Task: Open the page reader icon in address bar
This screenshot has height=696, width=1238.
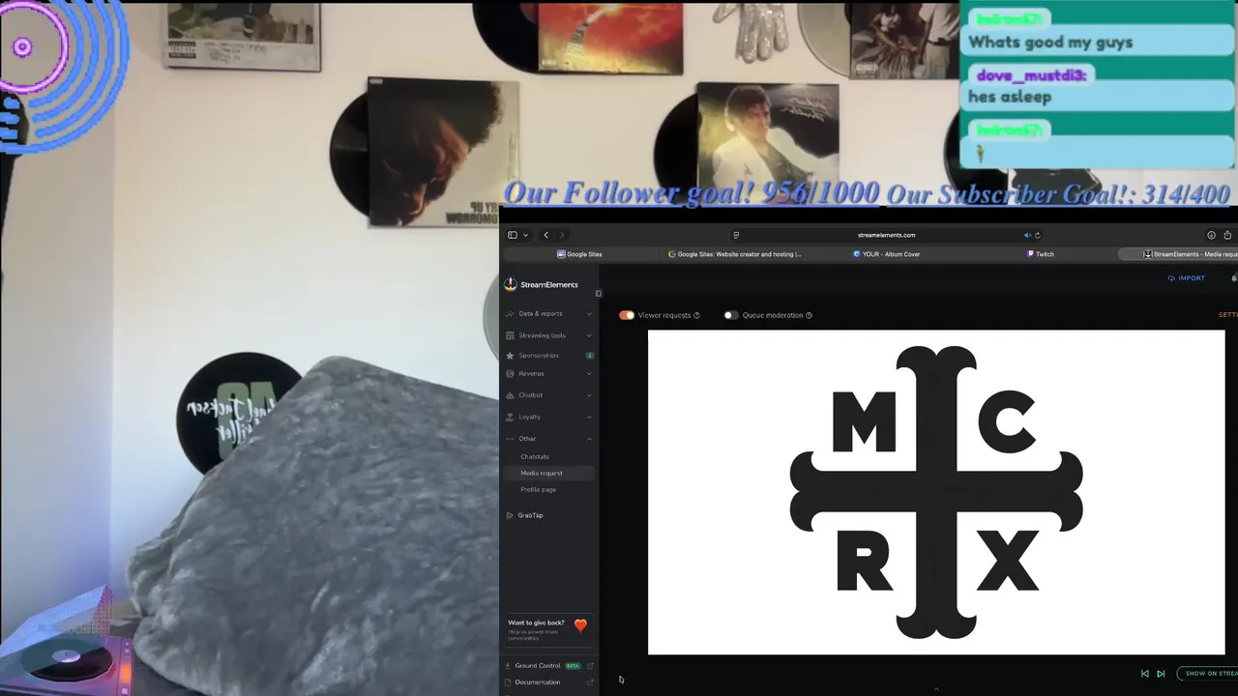Action: tap(736, 235)
